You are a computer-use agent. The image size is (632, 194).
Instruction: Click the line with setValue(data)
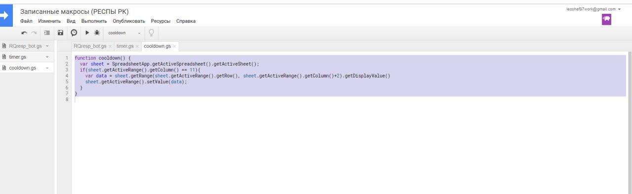click(136, 81)
